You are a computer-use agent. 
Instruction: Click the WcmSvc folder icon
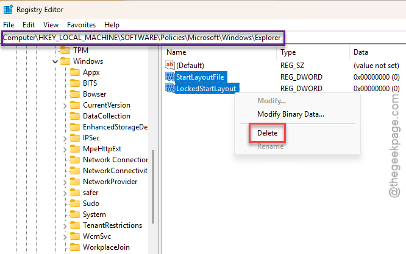(75, 236)
